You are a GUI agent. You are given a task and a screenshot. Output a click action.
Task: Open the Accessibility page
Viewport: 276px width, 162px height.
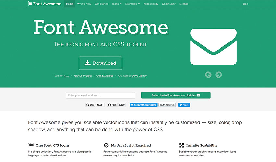(x=151, y=4)
